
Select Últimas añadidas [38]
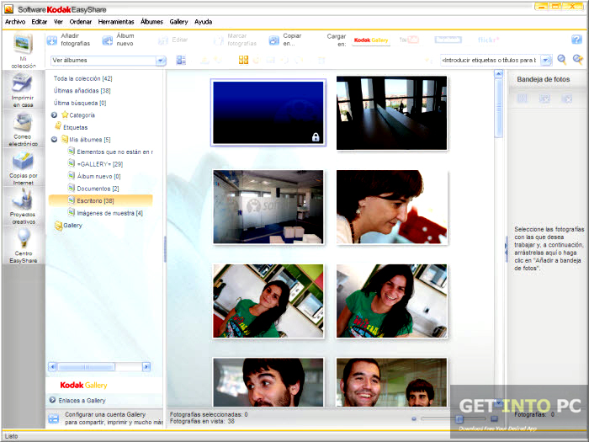82,91
